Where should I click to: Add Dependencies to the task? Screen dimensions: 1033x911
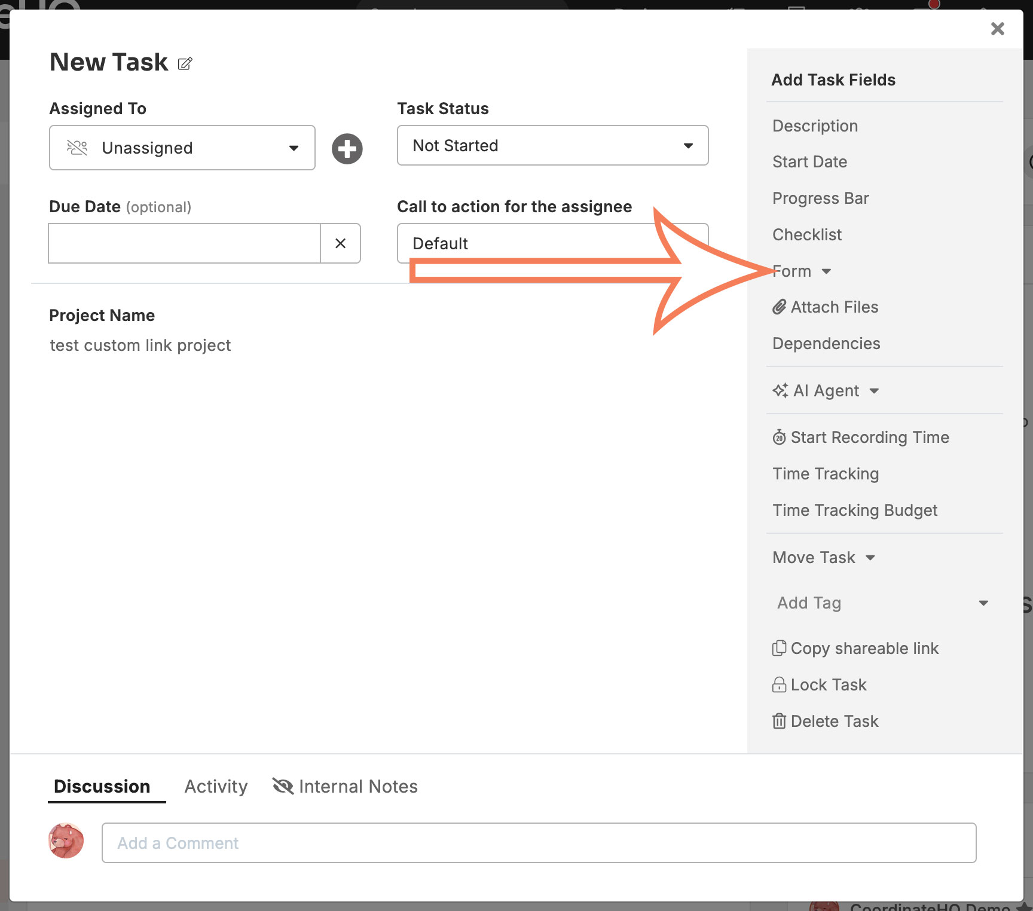[826, 344]
